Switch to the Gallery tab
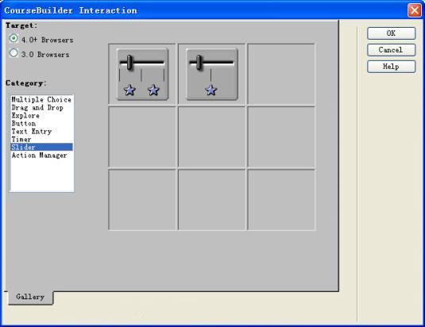This screenshot has width=425, height=327. (30, 297)
